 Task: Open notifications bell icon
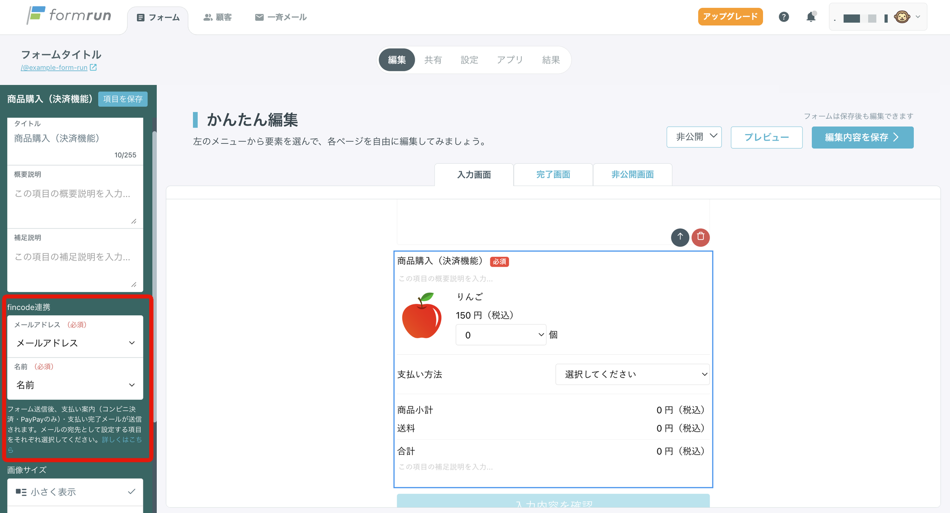[810, 17]
